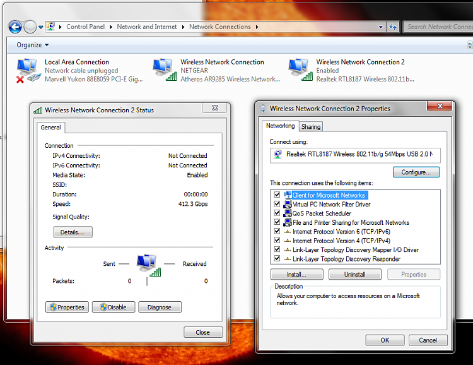Select the General tab in Status window
The height and width of the screenshot is (365, 473).
pyautogui.click(x=50, y=128)
